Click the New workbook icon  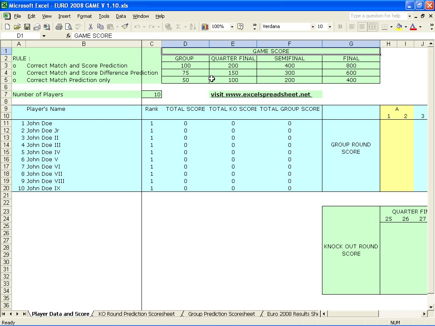point(7,27)
